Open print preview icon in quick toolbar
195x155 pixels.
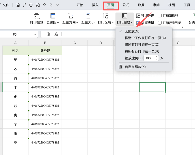click(38, 5)
